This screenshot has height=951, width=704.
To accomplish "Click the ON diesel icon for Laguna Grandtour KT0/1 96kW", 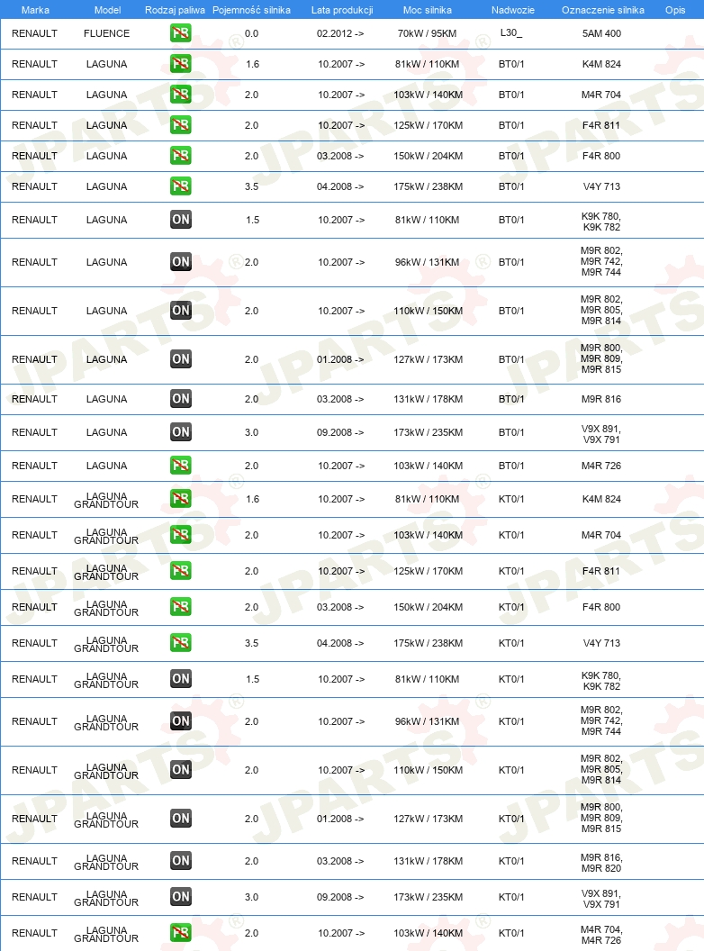I will click(181, 721).
